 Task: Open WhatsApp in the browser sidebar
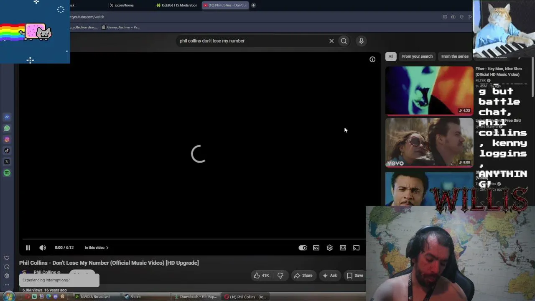(7, 128)
